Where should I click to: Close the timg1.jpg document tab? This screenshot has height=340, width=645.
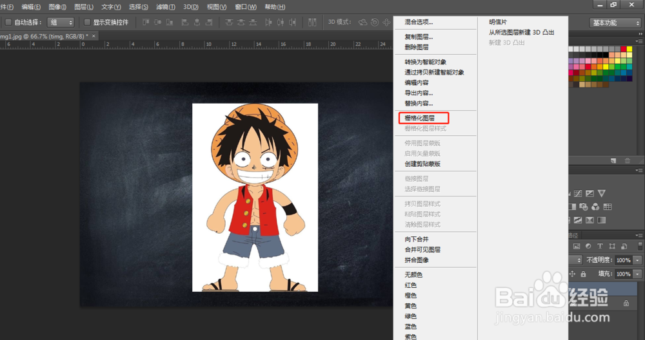coord(94,36)
